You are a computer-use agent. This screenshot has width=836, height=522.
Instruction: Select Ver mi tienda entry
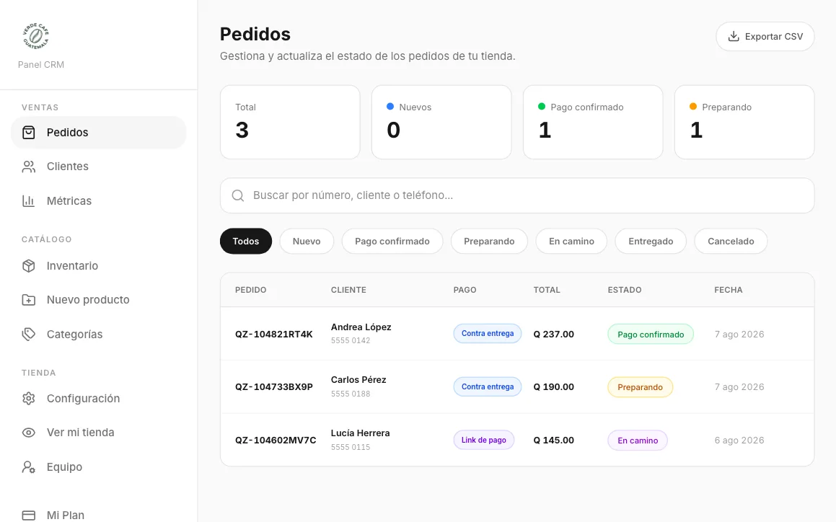99,433
